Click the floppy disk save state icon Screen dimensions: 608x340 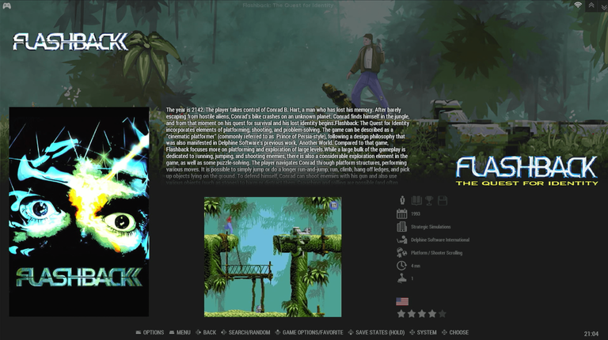443,200
